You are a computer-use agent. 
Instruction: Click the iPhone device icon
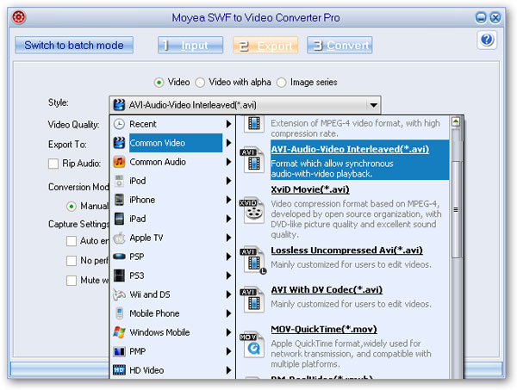(119, 200)
